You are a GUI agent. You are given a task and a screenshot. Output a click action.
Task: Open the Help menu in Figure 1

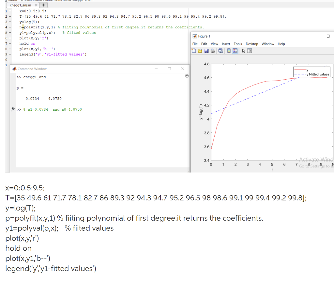coord(281,44)
